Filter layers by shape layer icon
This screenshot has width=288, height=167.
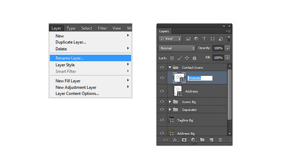pos(213,39)
